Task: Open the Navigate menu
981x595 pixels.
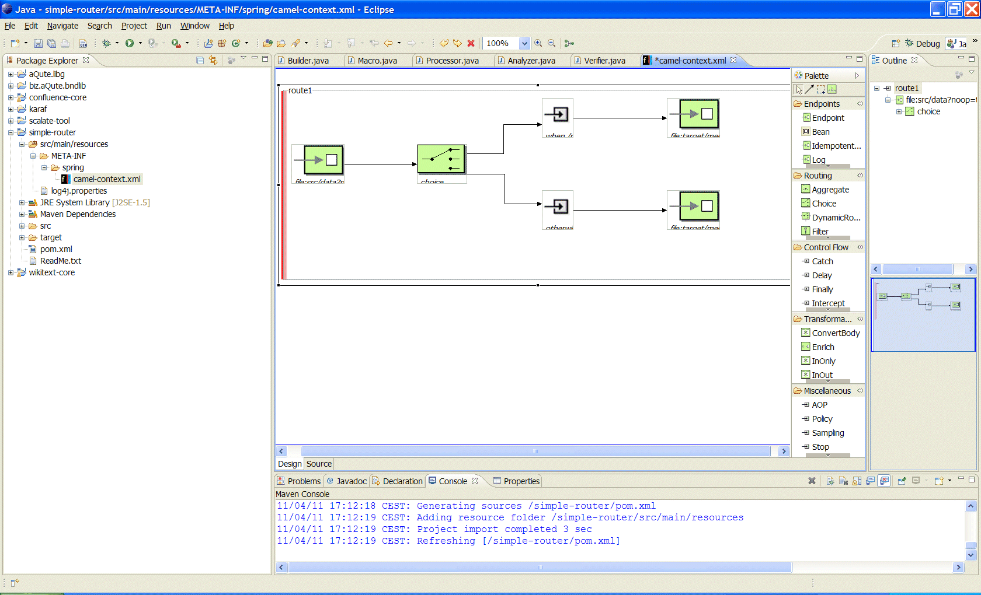Action: (x=62, y=26)
